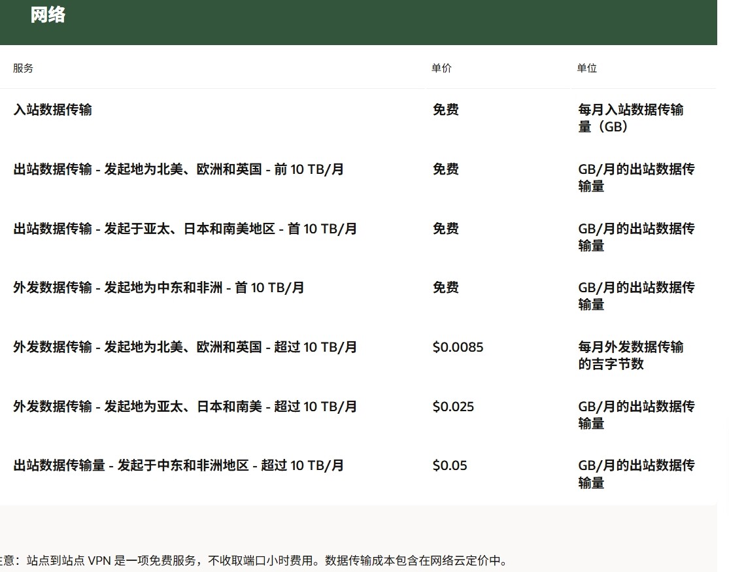Click 免费 price for 北美、欧洲和英国 前 10 TB
This screenshot has height=572, width=729.
tap(445, 169)
